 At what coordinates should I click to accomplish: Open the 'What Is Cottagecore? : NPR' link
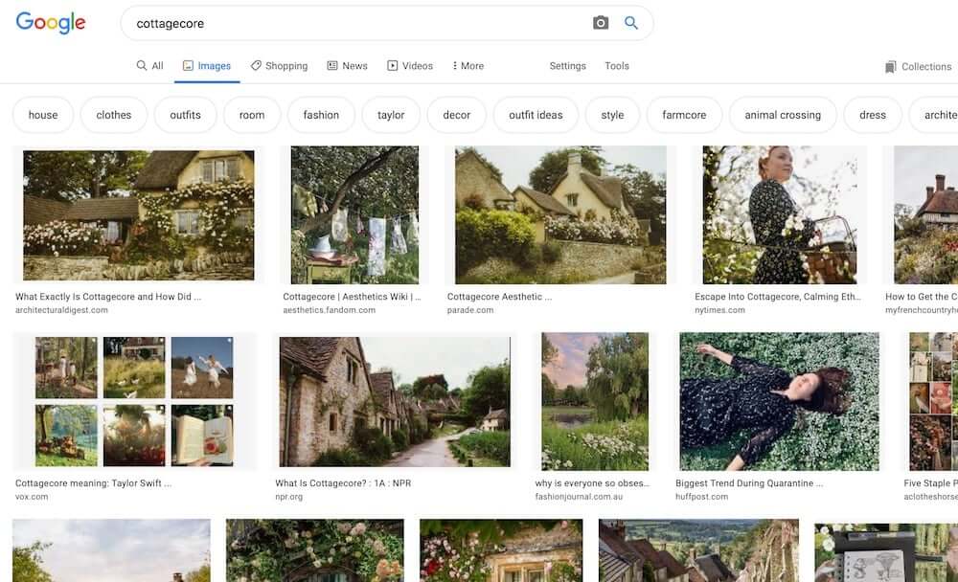coord(342,482)
